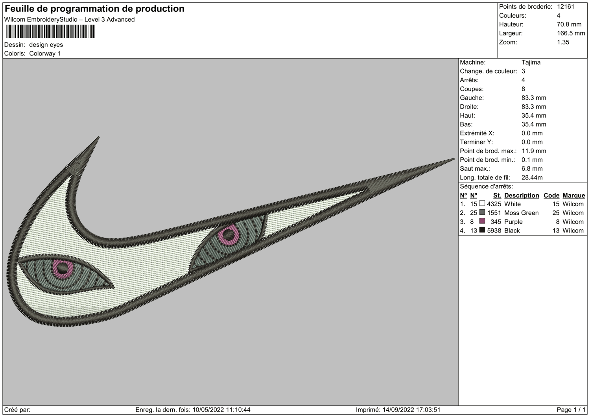Click stitch count '4325' in White row
The image size is (590, 417).
[494, 204]
